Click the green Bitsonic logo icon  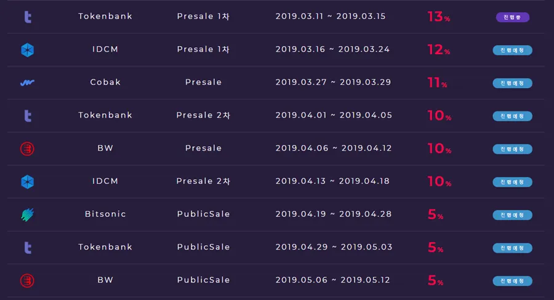(27, 215)
